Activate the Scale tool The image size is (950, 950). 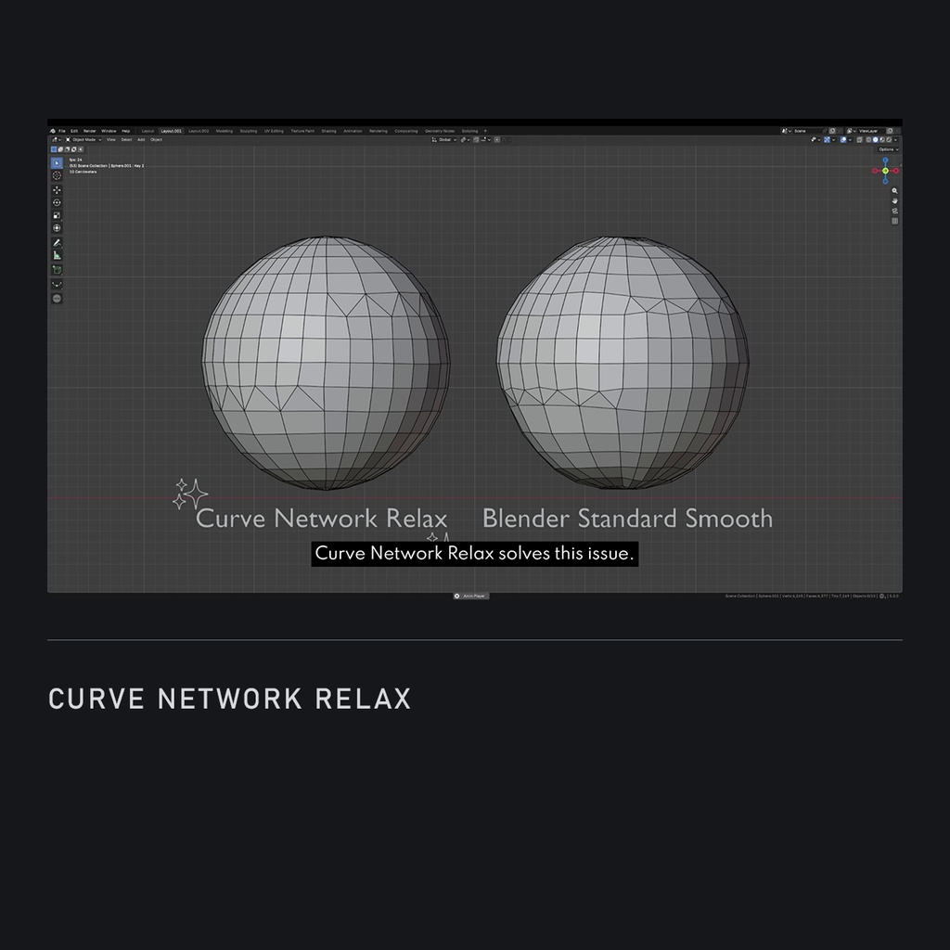tap(57, 215)
